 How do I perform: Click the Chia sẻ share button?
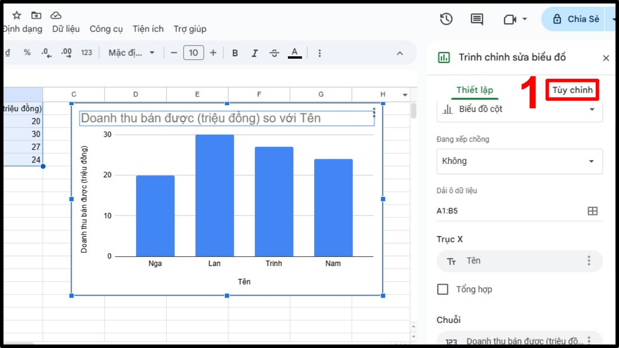click(576, 19)
